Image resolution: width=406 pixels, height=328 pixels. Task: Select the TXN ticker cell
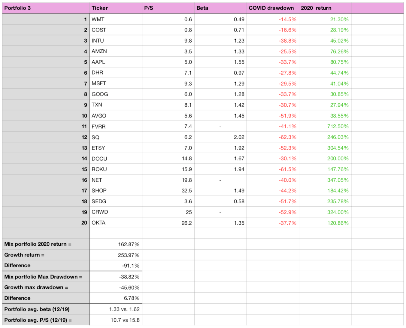tap(116, 105)
